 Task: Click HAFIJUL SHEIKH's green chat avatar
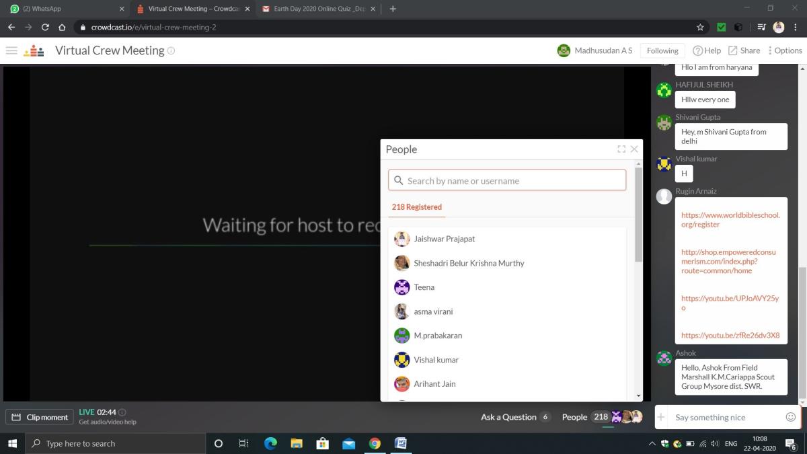pos(664,90)
